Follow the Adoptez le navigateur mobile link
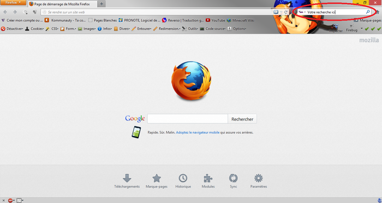 (x=198, y=133)
